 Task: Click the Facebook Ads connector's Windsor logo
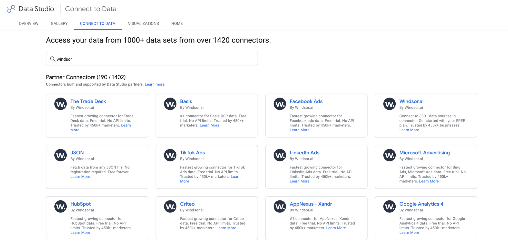click(280, 104)
